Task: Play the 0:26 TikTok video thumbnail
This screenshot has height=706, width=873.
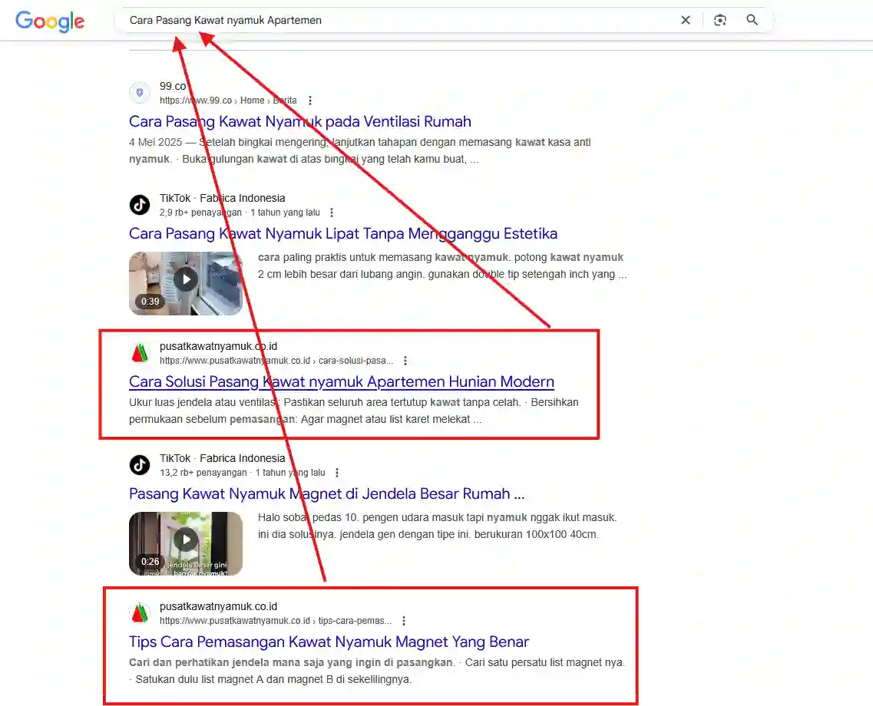Action: click(185, 543)
